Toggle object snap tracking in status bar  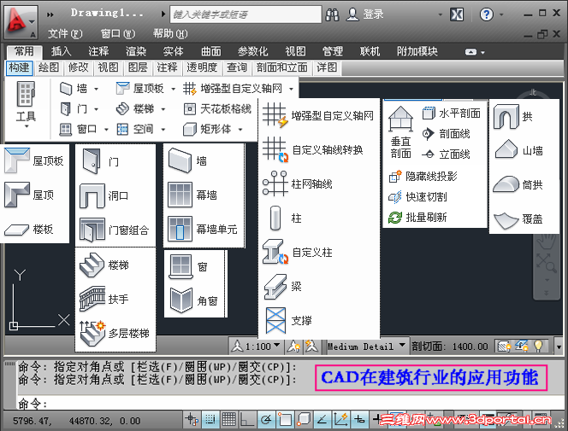coord(322,419)
